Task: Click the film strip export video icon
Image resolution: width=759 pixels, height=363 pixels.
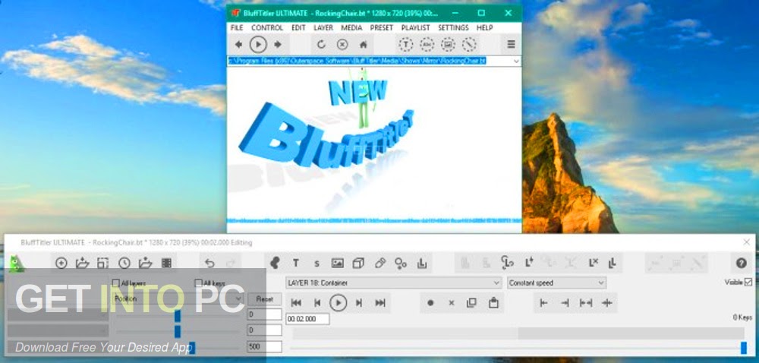Action: point(166,263)
